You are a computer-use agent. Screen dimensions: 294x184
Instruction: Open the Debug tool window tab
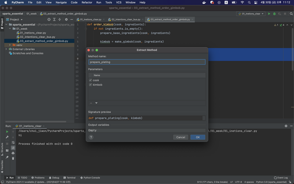click(x=54, y=177)
